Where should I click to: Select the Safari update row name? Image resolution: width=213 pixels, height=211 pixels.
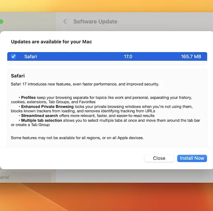(31, 56)
